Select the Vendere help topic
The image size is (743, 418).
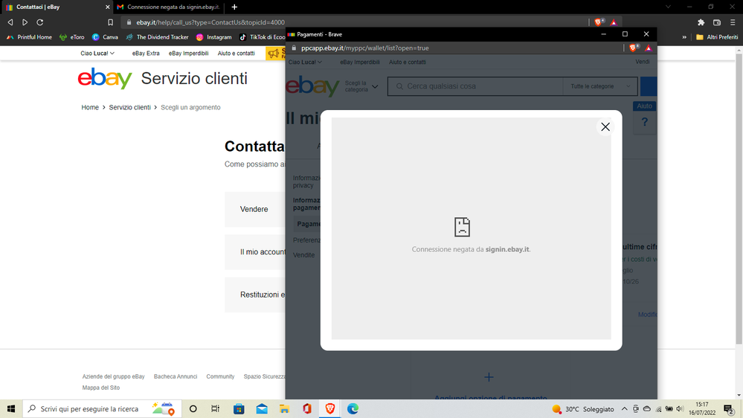(x=254, y=210)
